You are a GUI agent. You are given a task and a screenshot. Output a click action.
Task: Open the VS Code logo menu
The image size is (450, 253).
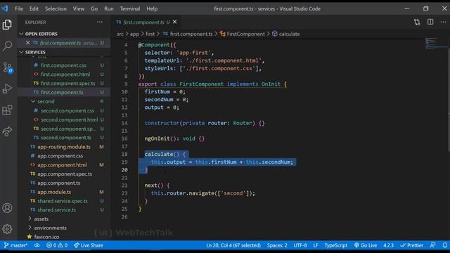tap(5, 8)
